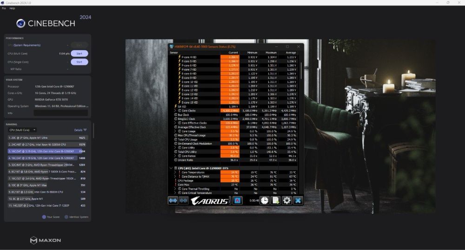Viewport: 465px width, 250px height.
Task: Click the HWiNFO expand/collapse arrows icon
Action: (173, 201)
